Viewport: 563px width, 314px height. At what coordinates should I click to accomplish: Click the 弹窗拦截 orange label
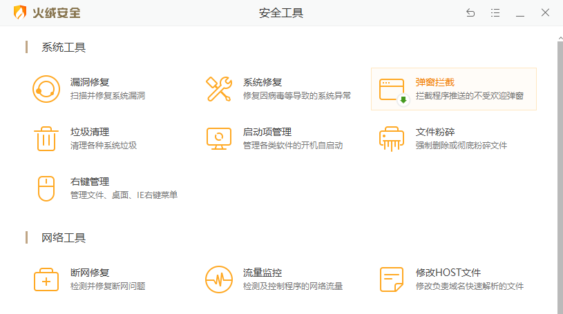(435, 82)
